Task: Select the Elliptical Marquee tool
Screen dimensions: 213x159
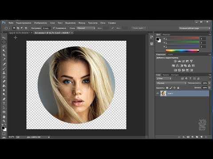Action: (4, 42)
